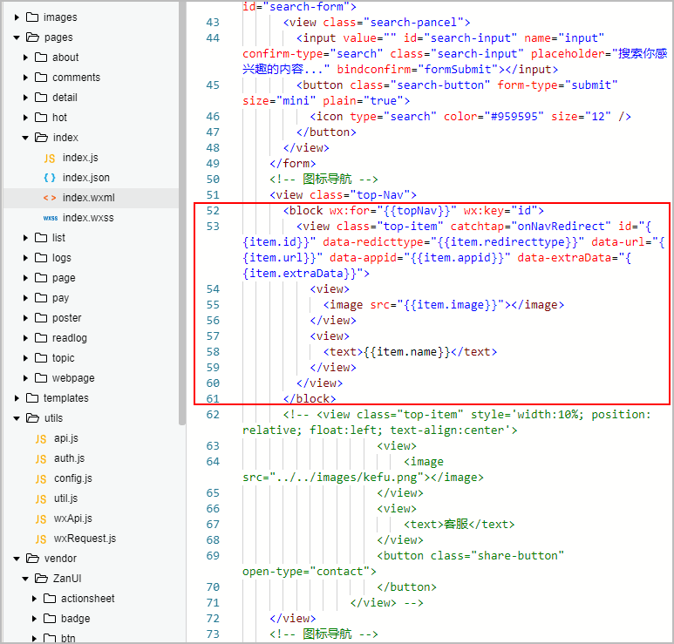Image resolution: width=674 pixels, height=644 pixels.
Task: Open the index.js file
Action: click(x=79, y=158)
